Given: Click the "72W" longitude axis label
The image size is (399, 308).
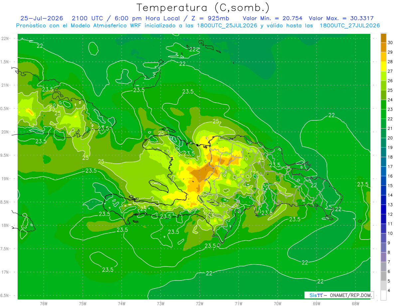Looking at the screenshot, I should coord(199,303).
